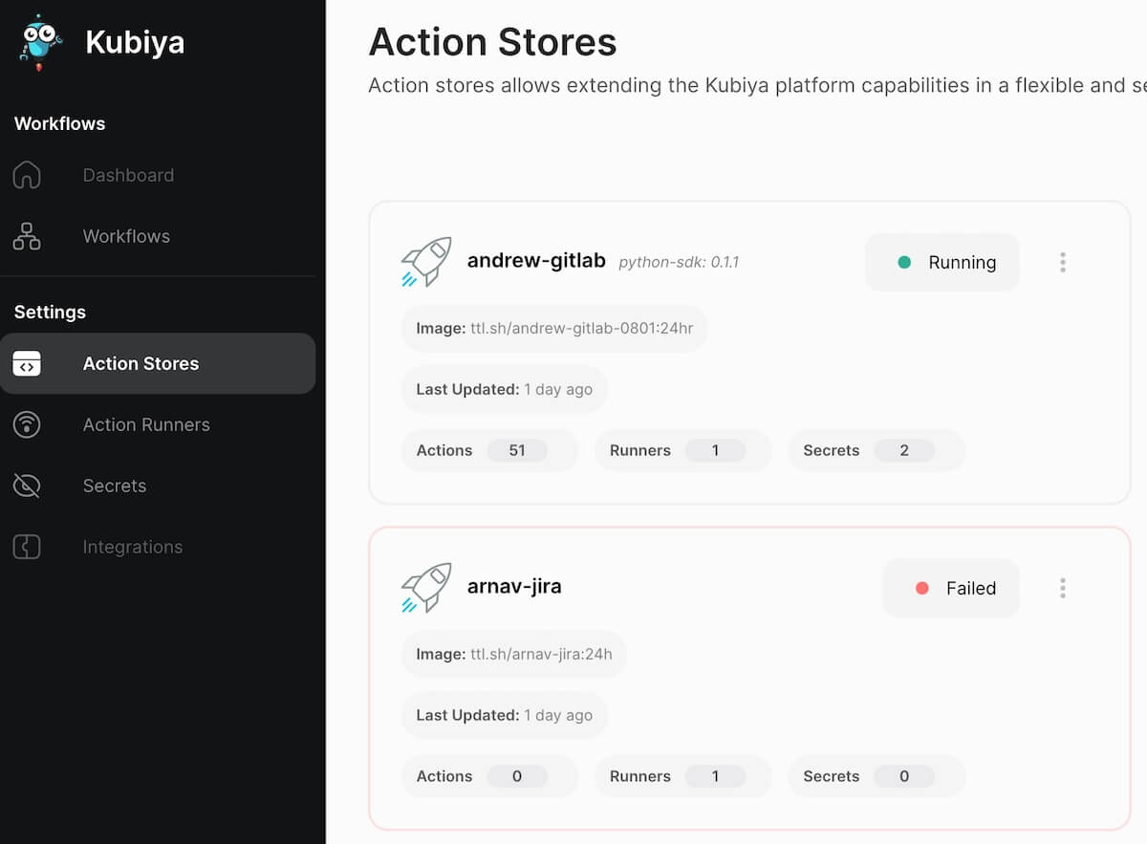Click the Integrations icon in sidebar

27,547
